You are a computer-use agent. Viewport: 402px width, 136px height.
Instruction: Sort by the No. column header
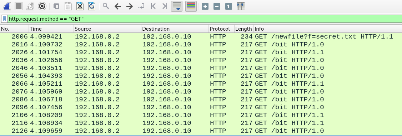click(14, 29)
